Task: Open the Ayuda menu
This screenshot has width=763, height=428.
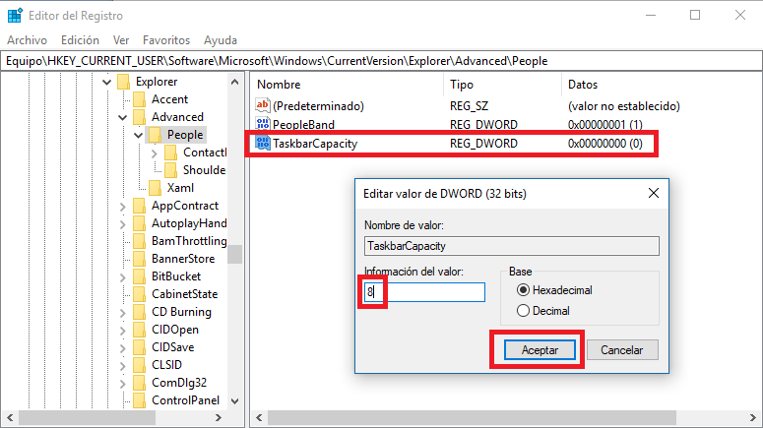Action: tap(220, 40)
